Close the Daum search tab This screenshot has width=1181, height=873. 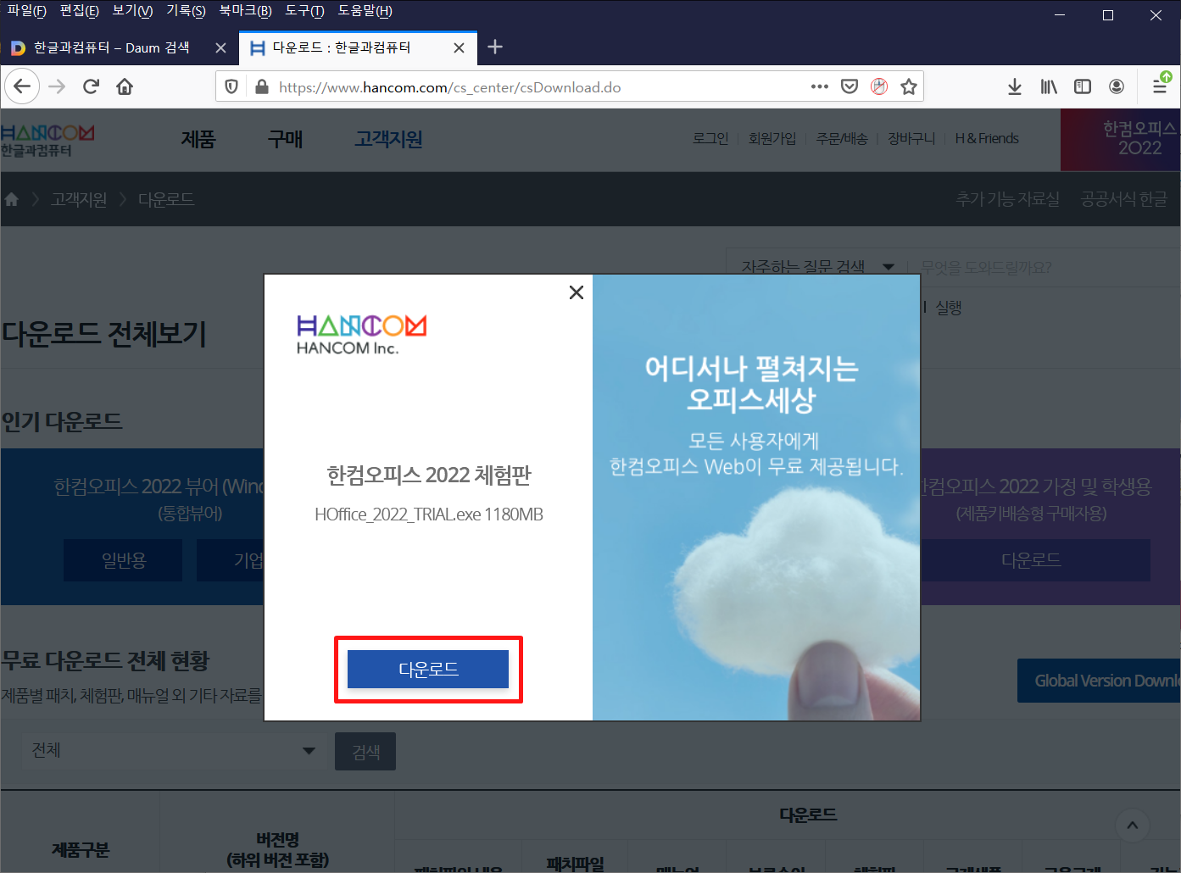click(220, 48)
